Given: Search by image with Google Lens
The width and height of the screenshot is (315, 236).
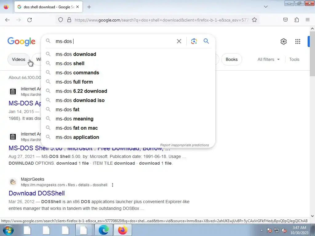Looking at the screenshot, I should 194,41.
